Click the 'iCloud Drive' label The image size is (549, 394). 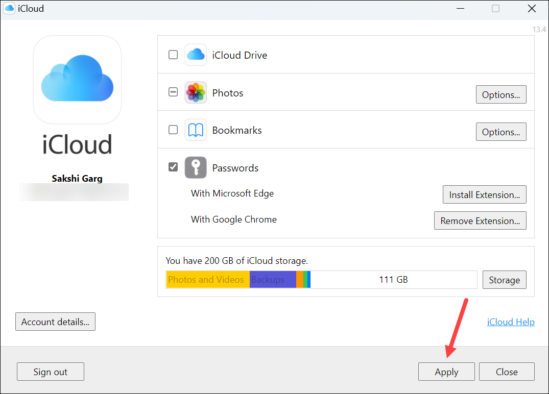pos(240,55)
